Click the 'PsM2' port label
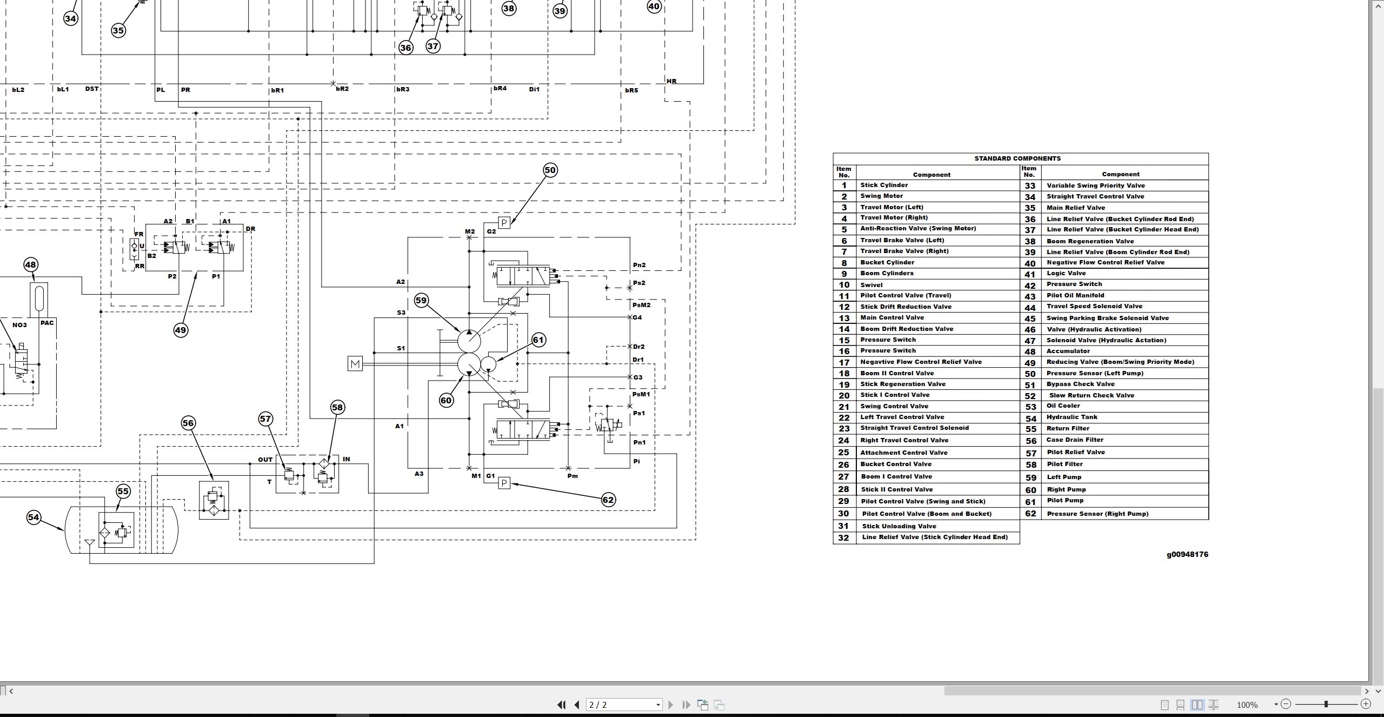The height and width of the screenshot is (717, 1384). click(641, 305)
